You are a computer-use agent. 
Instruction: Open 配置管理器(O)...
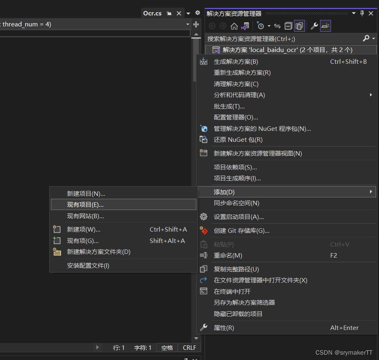[x=236, y=117]
